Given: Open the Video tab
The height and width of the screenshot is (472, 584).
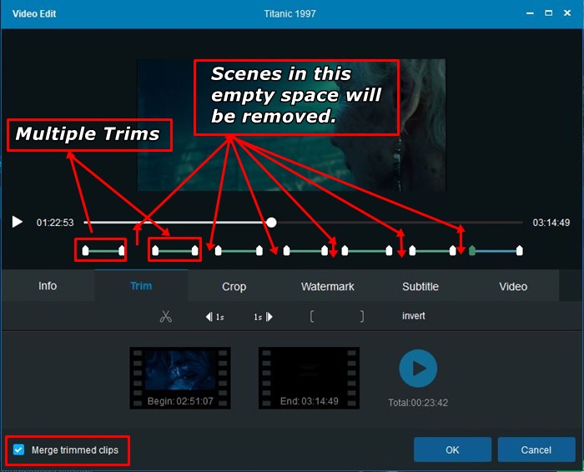Looking at the screenshot, I should pos(513,286).
